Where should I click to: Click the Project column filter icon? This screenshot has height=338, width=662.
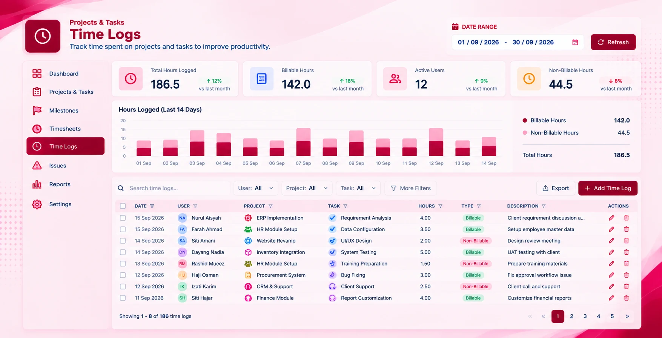pyautogui.click(x=270, y=206)
